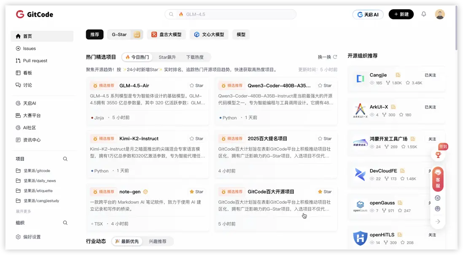
Task: Expand 展开更多 projects list
Action: point(23,211)
